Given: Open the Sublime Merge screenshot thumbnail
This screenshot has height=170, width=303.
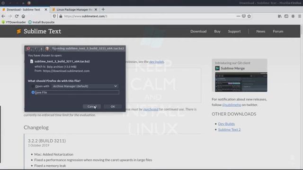Looking at the screenshot, I should click(241, 82).
